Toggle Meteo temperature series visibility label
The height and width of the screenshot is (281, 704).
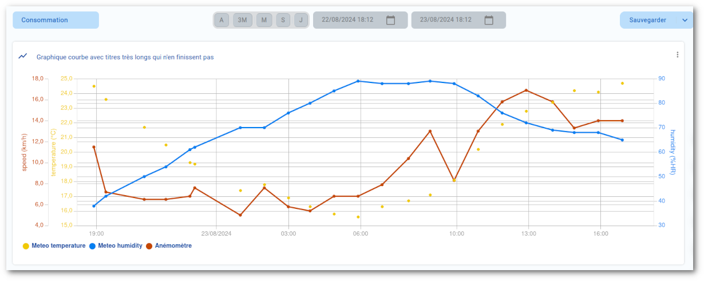pos(58,246)
